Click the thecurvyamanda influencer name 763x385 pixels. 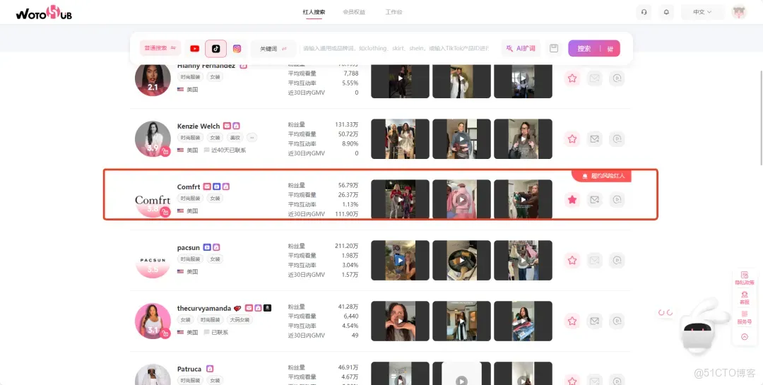pyautogui.click(x=204, y=308)
